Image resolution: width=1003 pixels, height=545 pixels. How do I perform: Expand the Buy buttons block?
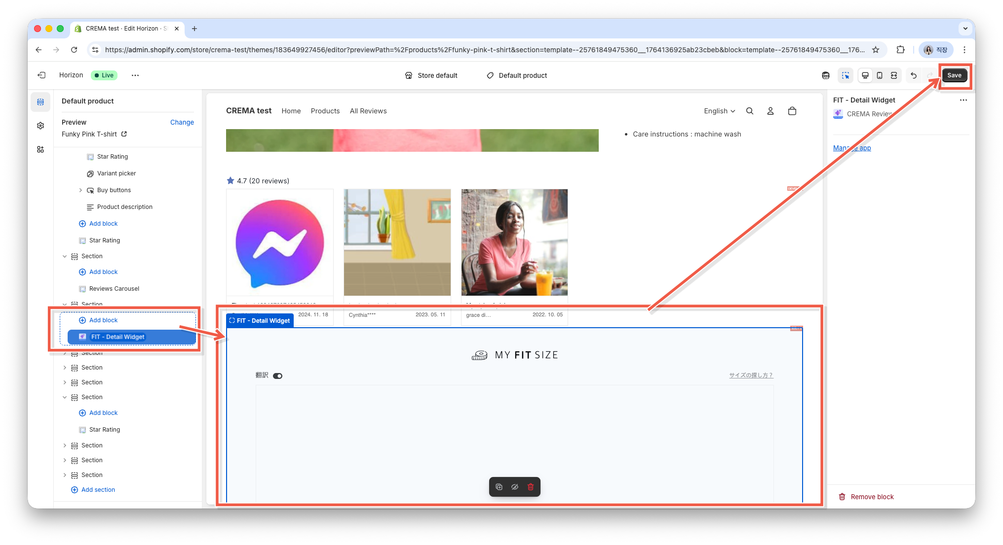pos(81,190)
